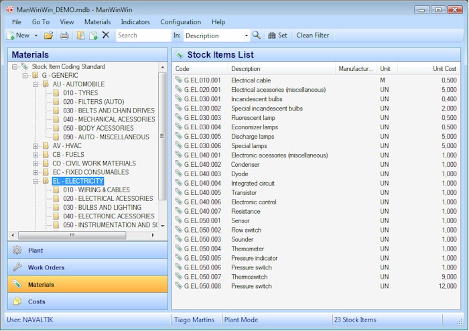
Task: Collapse the G - GENERIC tree node
Action: [x=25, y=75]
